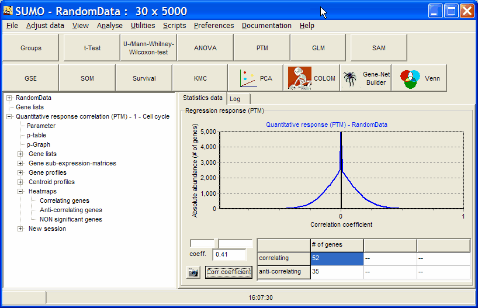This screenshot has width=478, height=308.
Task: Expand Gene lists under PTM analysis
Action: tap(20, 154)
